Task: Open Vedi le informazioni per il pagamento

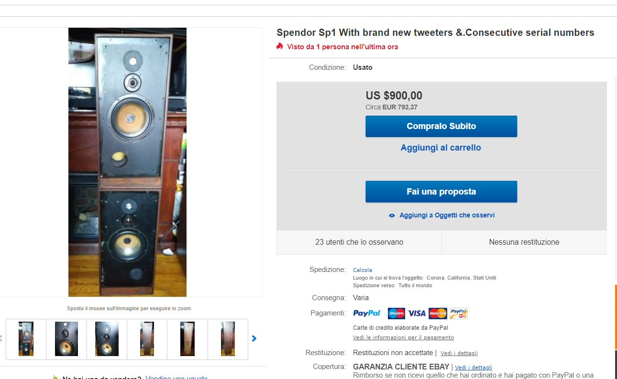Action: click(x=403, y=337)
